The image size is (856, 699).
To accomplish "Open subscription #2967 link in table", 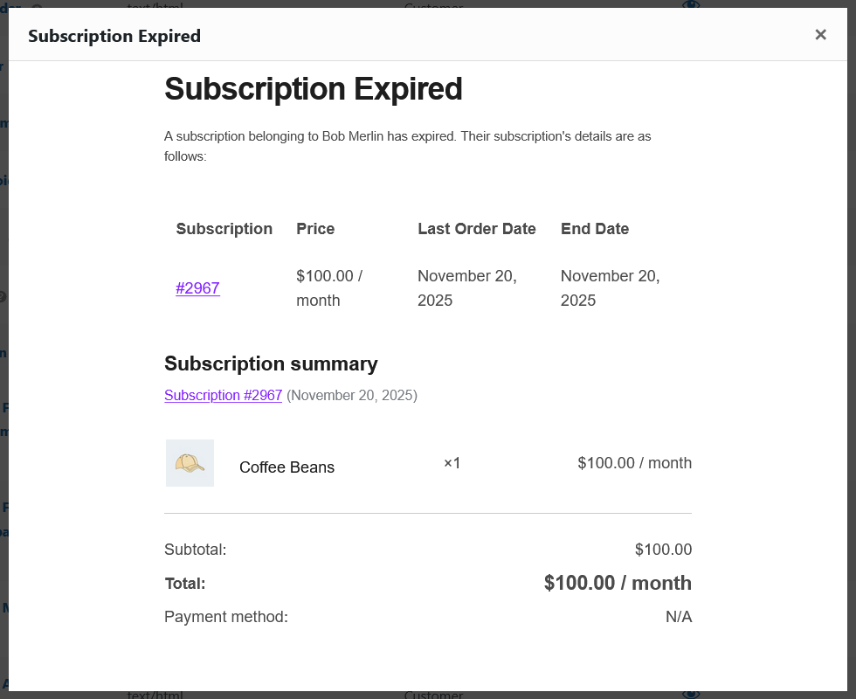I will pyautogui.click(x=197, y=288).
